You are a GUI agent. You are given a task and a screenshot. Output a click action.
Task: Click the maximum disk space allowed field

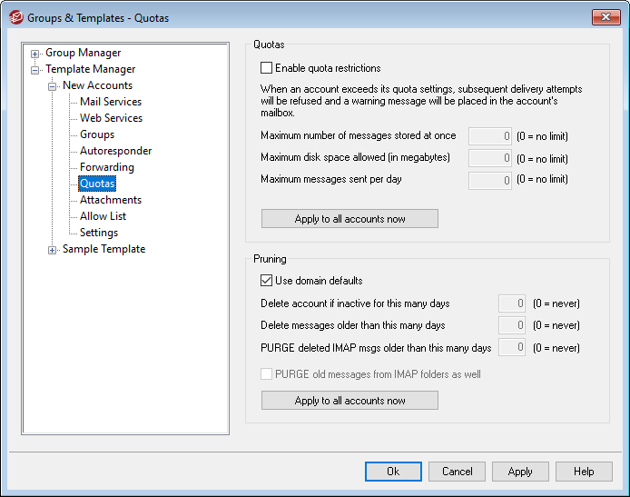[x=491, y=158]
